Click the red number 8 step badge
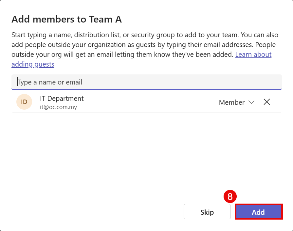This screenshot has width=293, height=231. [x=230, y=196]
